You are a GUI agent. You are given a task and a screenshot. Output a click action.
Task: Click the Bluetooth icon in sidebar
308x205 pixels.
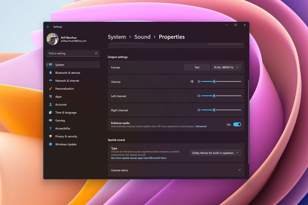coord(50,73)
